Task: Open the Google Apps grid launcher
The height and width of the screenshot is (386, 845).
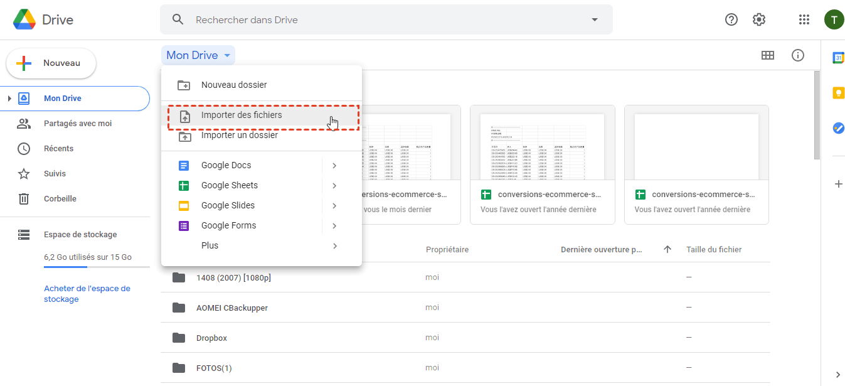Action: (804, 19)
